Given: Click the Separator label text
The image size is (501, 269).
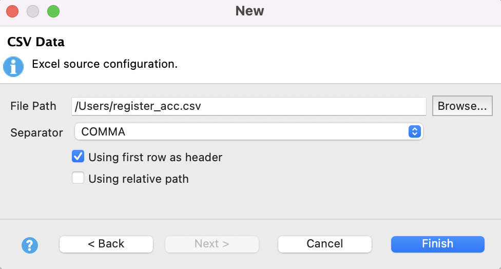Looking at the screenshot, I should click(36, 132).
